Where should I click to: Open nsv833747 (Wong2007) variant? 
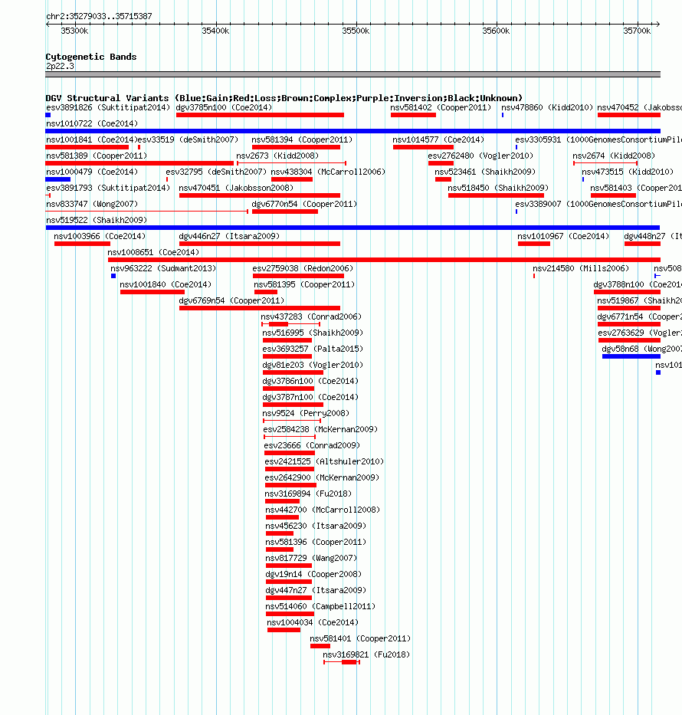[x=92, y=204]
